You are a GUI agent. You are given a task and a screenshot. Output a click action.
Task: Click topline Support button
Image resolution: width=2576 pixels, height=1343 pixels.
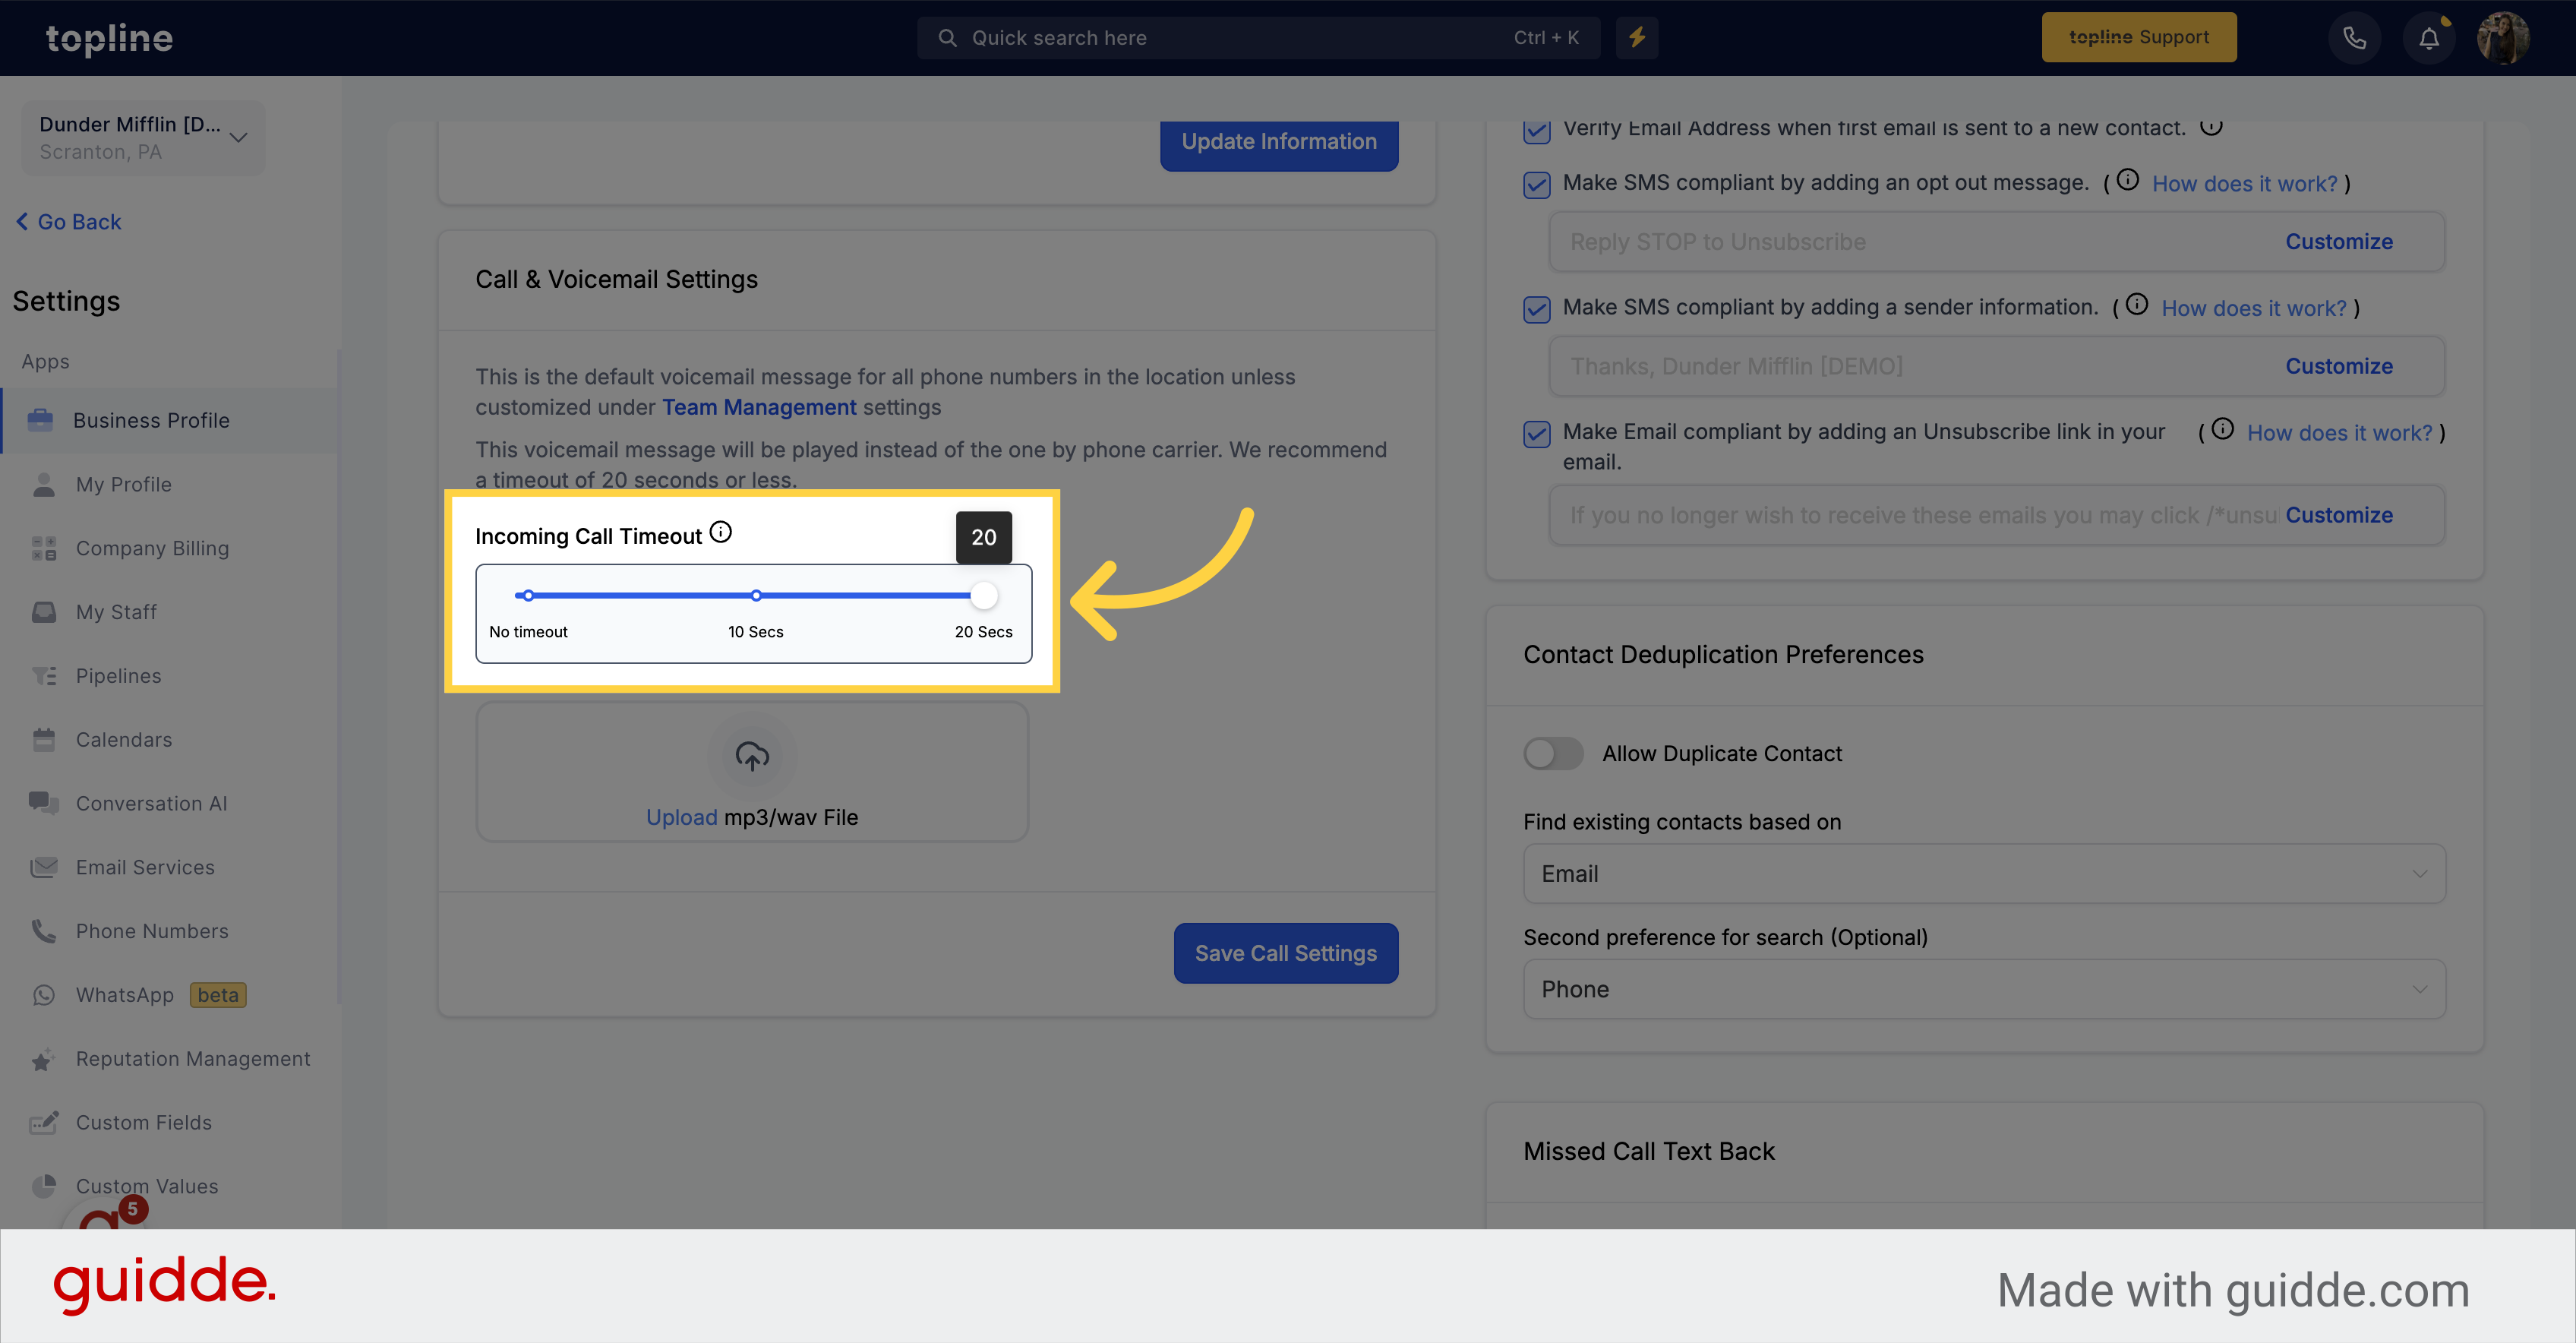(2139, 38)
